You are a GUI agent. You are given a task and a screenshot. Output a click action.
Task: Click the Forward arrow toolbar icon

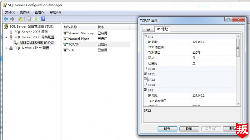pyautogui.click(x=12, y=19)
